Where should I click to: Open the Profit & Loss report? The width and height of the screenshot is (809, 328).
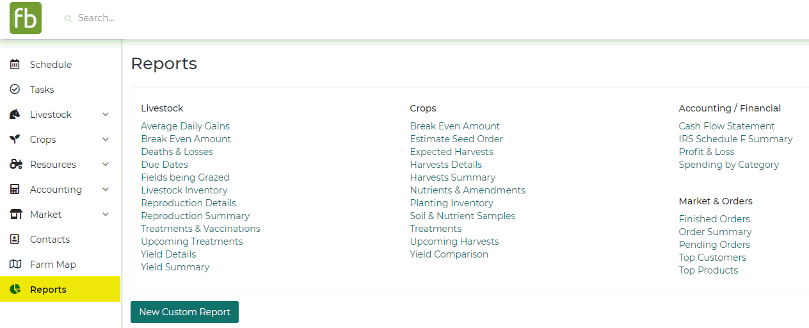coord(707,152)
